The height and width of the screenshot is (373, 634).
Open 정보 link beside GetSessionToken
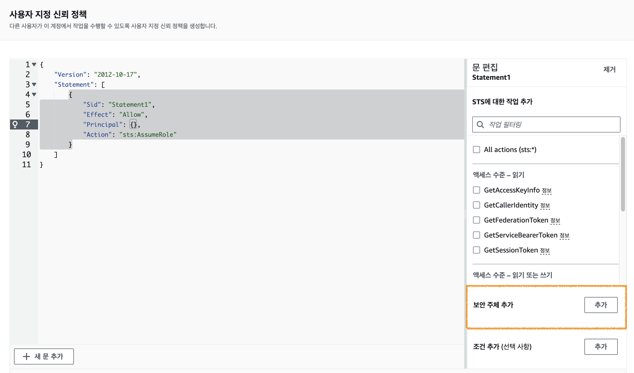click(x=545, y=250)
